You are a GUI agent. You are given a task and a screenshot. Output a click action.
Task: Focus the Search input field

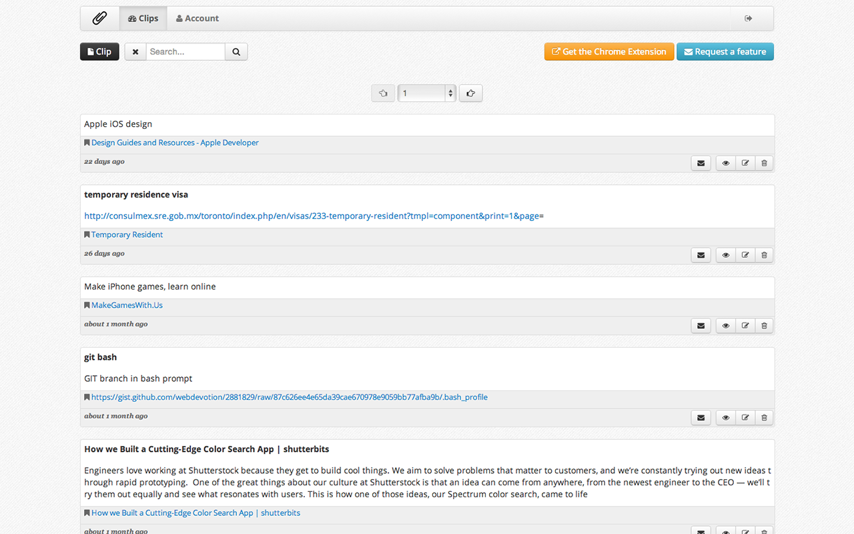185,52
